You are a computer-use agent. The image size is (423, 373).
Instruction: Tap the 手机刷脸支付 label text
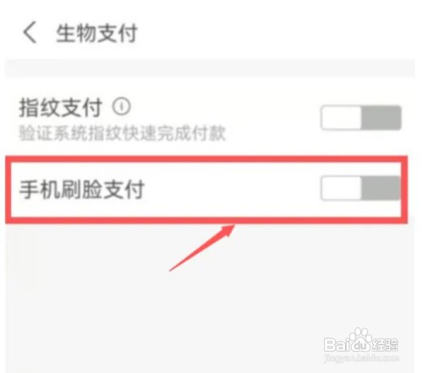point(82,189)
